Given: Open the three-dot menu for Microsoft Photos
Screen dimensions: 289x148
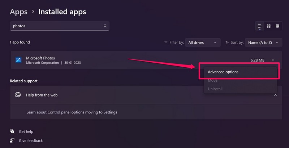Looking at the screenshot, I should pyautogui.click(x=272, y=60).
